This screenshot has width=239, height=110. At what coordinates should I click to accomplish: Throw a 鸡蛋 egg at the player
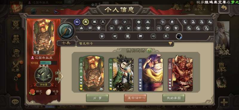point(49,92)
